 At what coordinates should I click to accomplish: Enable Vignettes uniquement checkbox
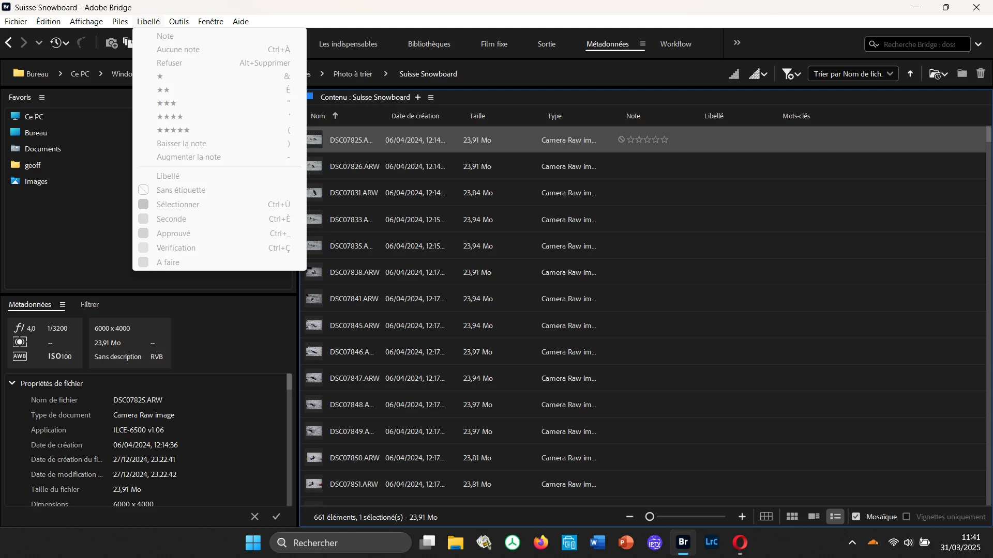[x=906, y=517]
